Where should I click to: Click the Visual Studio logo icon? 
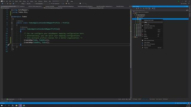(x=1, y=1)
